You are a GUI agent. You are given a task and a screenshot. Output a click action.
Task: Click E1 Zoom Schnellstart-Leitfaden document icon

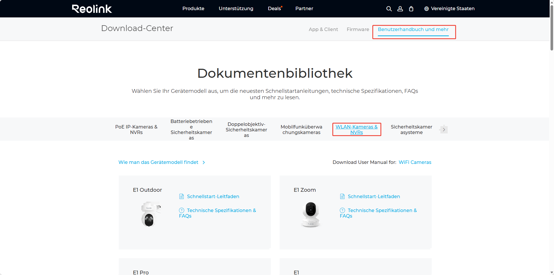(342, 196)
